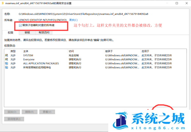Click the 禁用继承(I) button
Screen dimensions: 191x132
click(x=14, y=119)
